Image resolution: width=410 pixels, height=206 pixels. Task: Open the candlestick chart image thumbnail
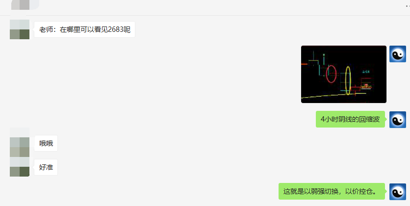pyautogui.click(x=344, y=74)
